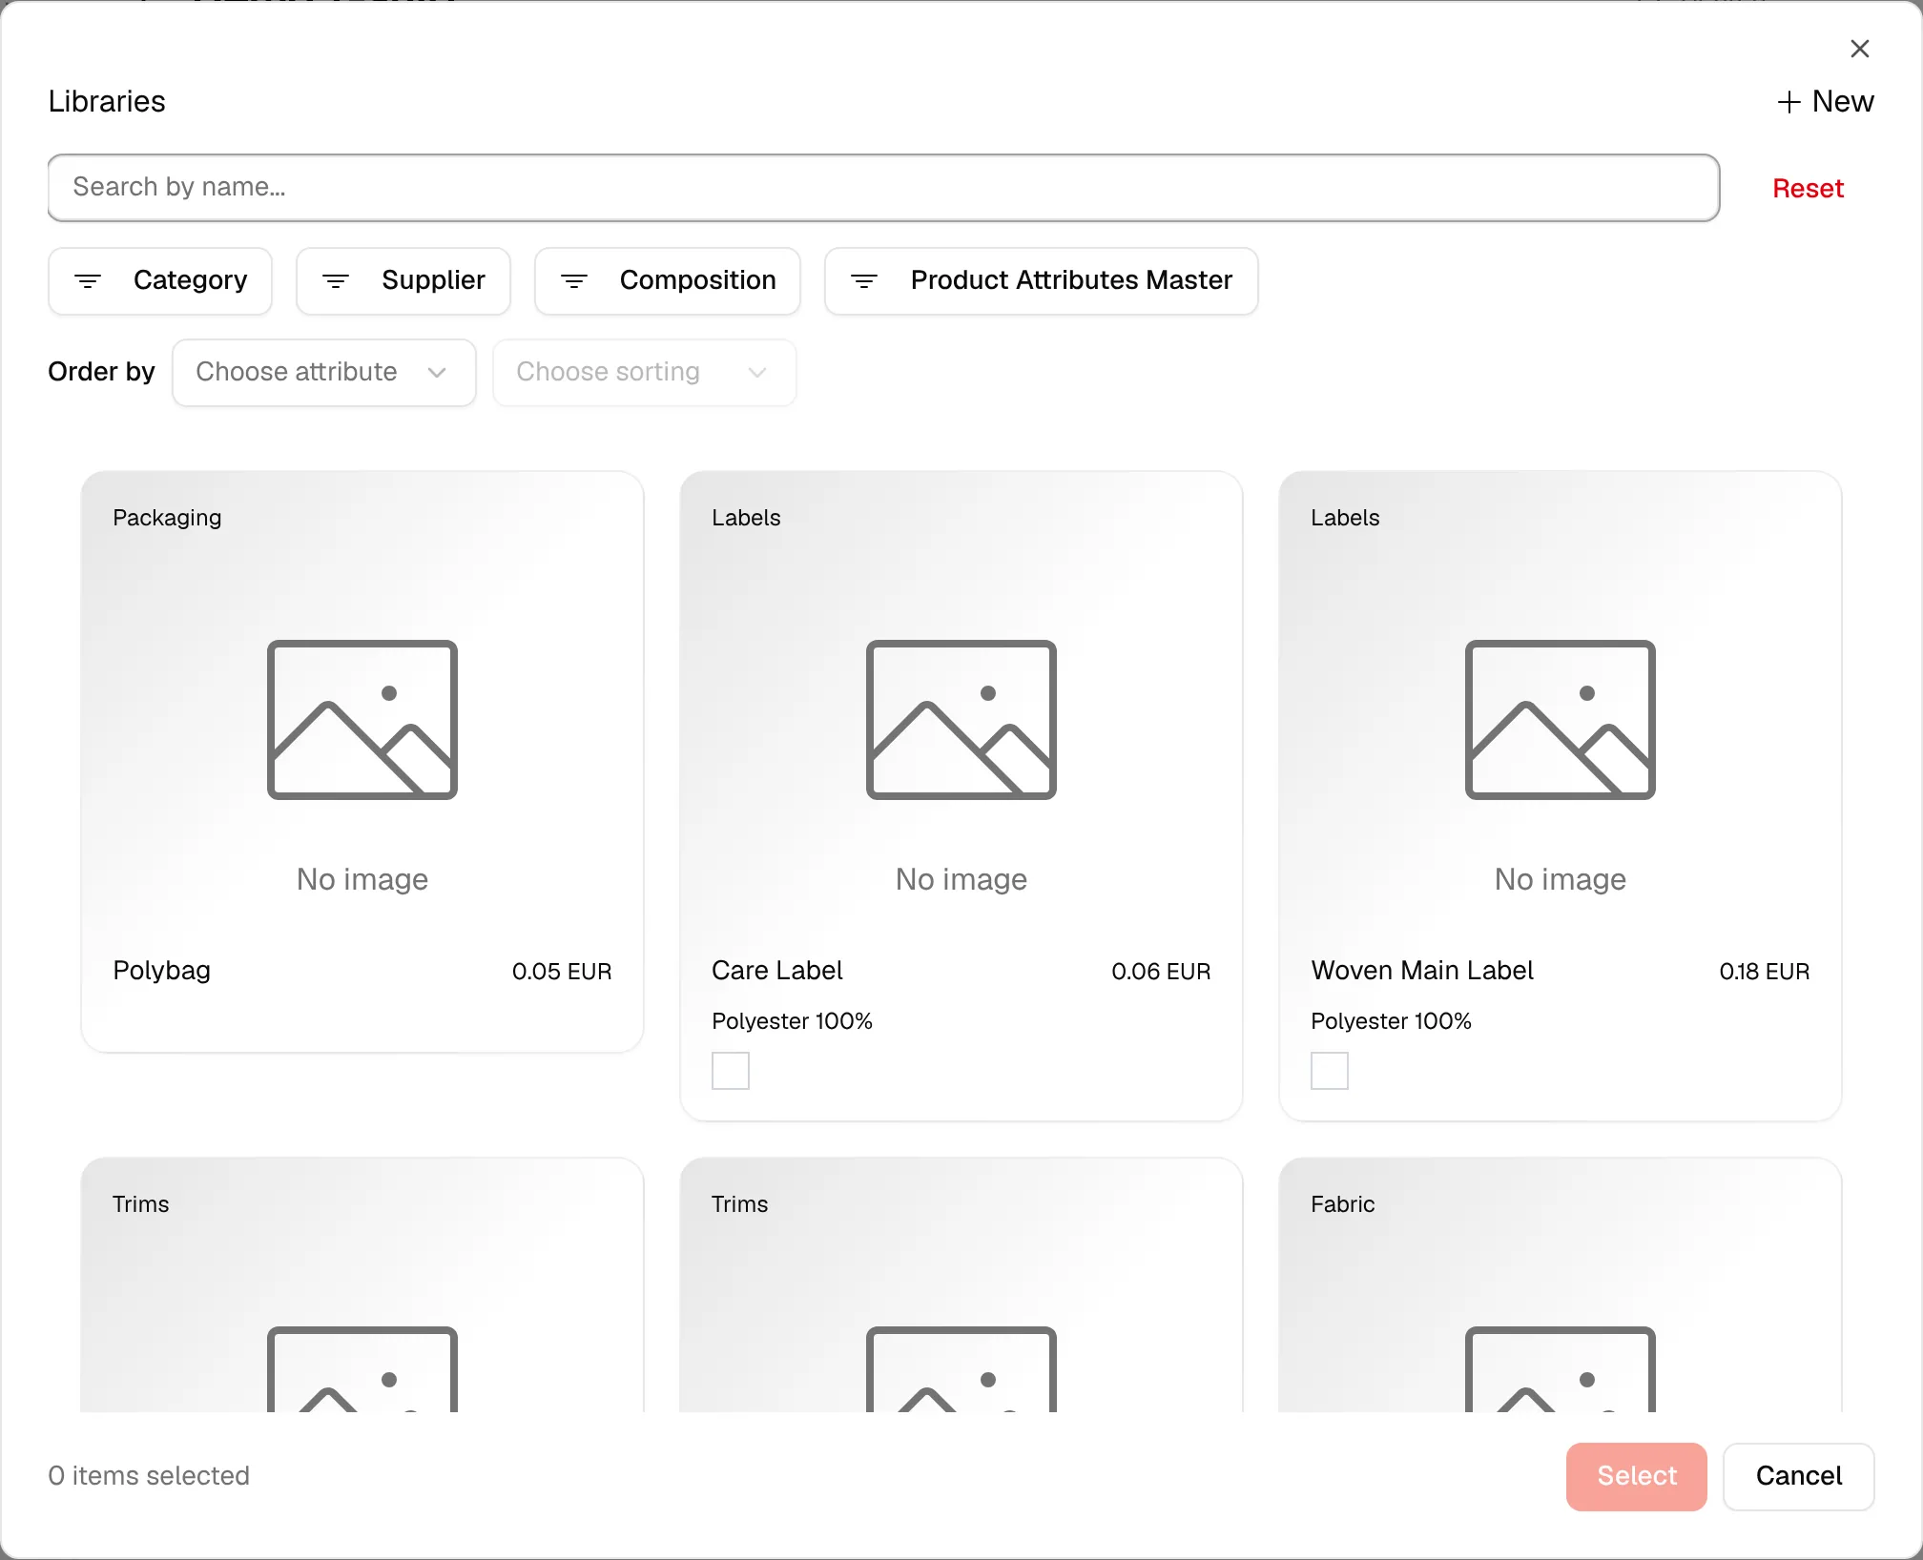Click the Search by name input field

pyautogui.click(x=883, y=187)
